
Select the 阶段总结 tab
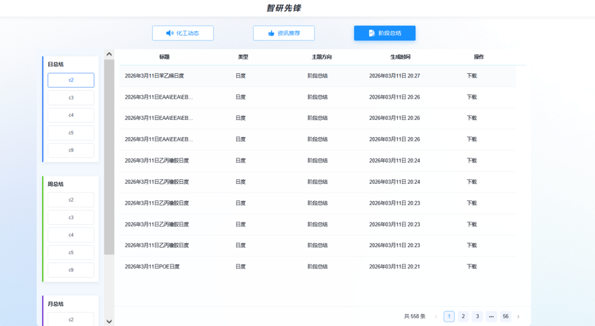[x=385, y=33]
